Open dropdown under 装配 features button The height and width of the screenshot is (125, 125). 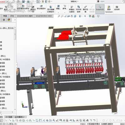tap(58, 12)
